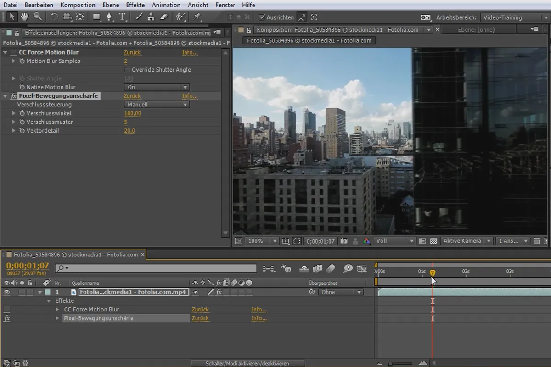
Task: Open the Ebene menu
Action: [111, 5]
